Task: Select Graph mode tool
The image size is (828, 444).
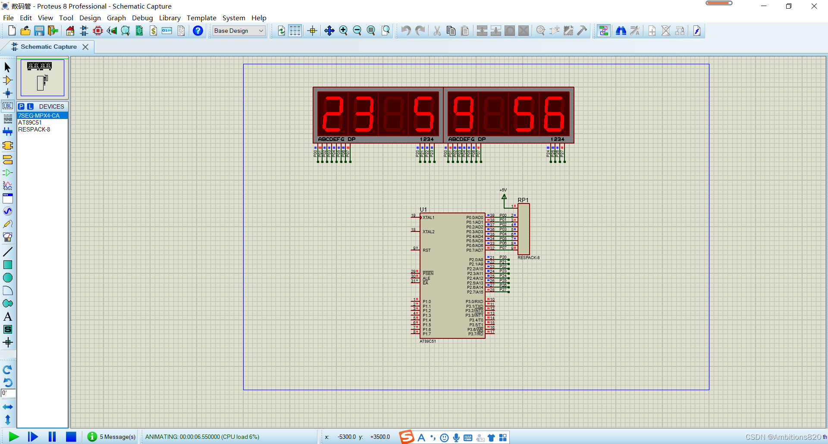Action: (8, 186)
